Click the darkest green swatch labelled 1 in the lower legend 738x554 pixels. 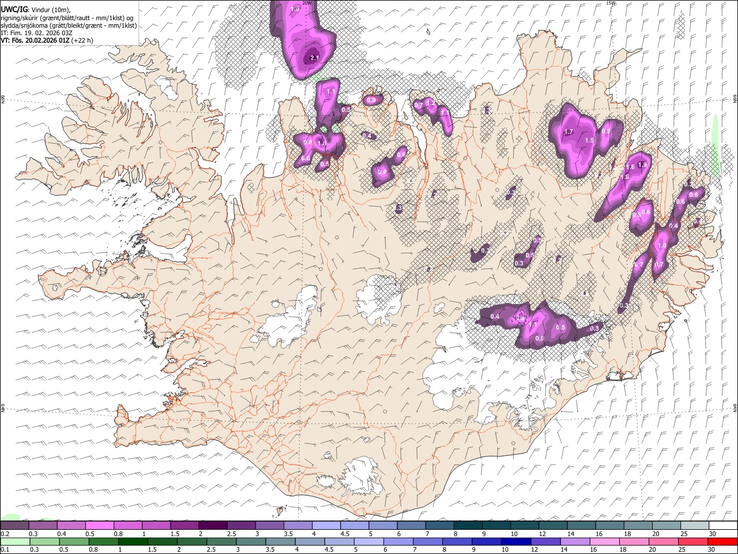[133, 541]
